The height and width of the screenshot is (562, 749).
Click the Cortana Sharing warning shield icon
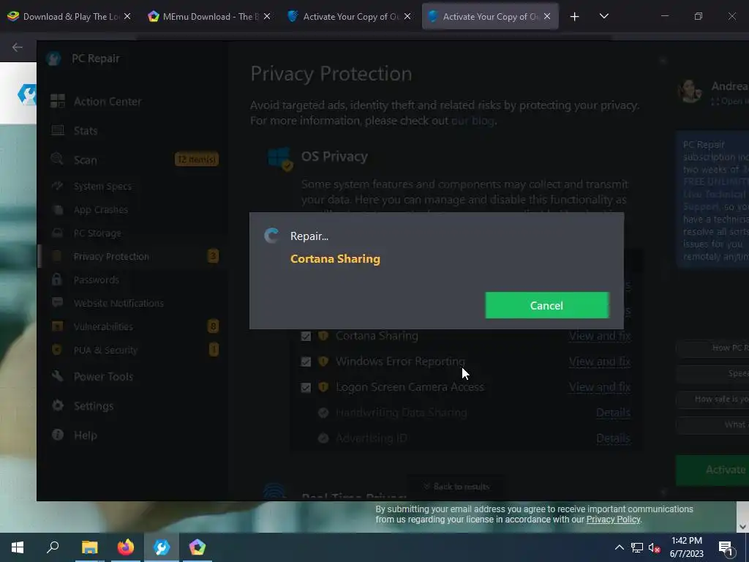[323, 335]
